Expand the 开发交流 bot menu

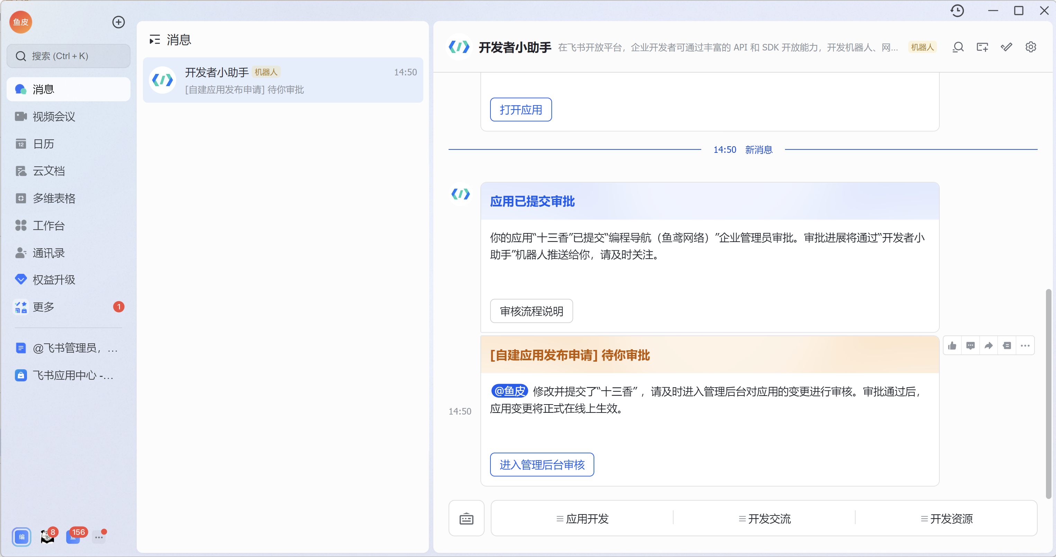(x=764, y=519)
